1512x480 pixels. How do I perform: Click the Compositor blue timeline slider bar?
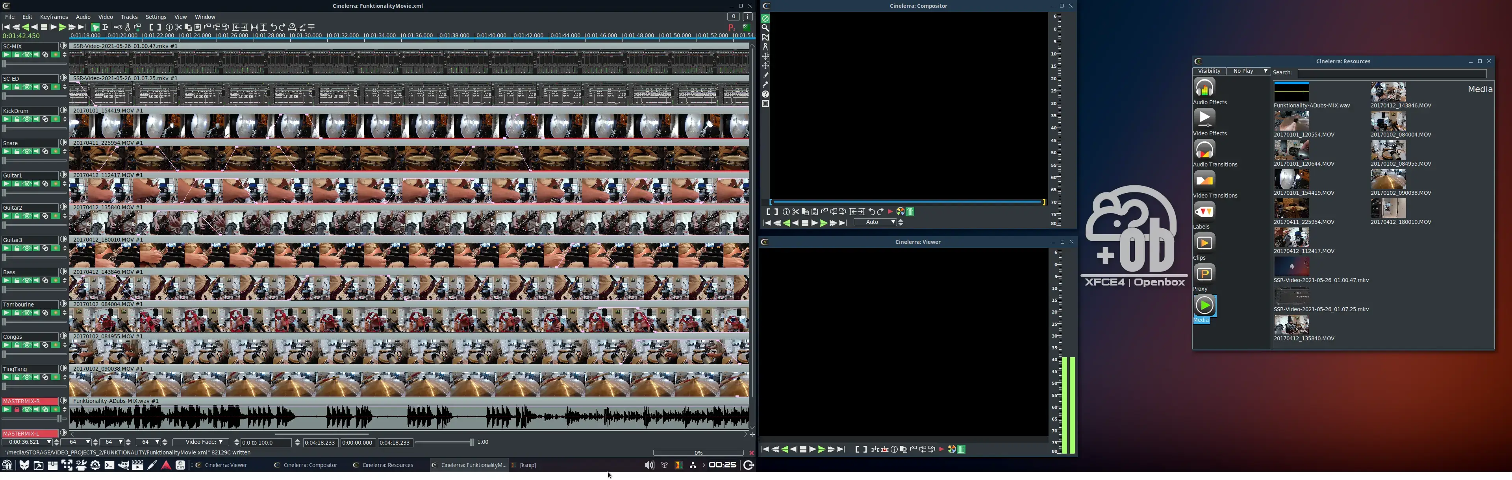(x=907, y=202)
